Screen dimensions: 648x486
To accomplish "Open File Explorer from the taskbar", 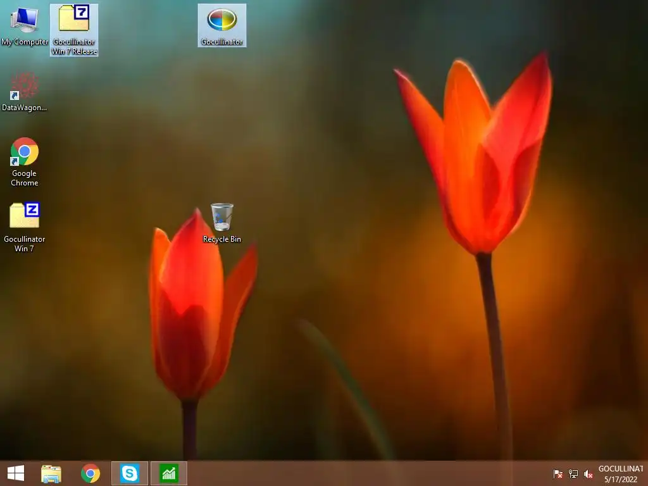I will click(x=51, y=473).
